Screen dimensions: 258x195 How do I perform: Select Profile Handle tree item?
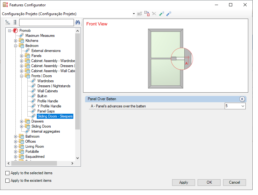(48, 101)
